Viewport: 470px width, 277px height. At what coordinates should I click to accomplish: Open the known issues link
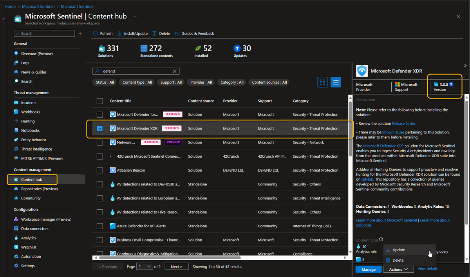click(393, 132)
